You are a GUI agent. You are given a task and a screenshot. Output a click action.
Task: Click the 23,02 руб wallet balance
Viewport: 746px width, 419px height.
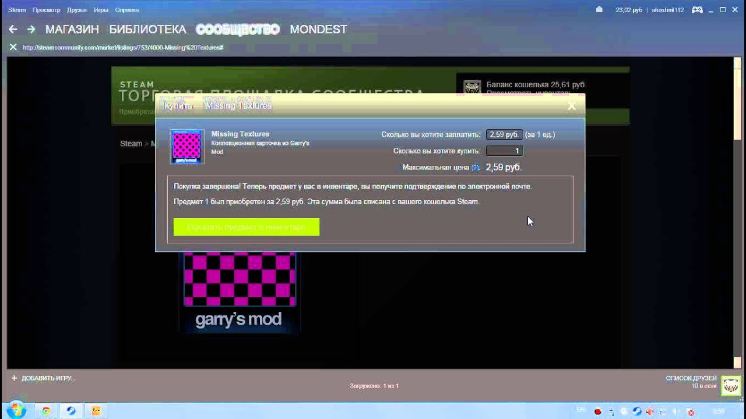click(x=630, y=10)
